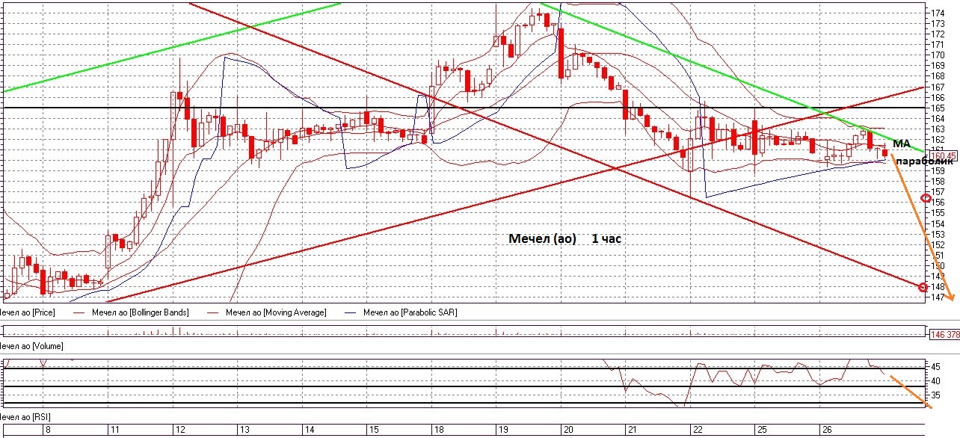Screen dimensions: 960x438
Task: Click date label 14 on the time axis
Action: tap(309, 431)
